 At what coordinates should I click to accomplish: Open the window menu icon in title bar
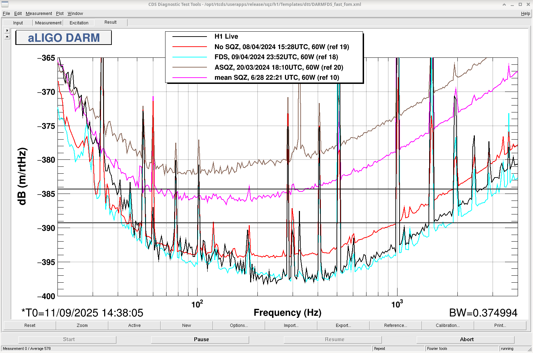coord(5,4)
